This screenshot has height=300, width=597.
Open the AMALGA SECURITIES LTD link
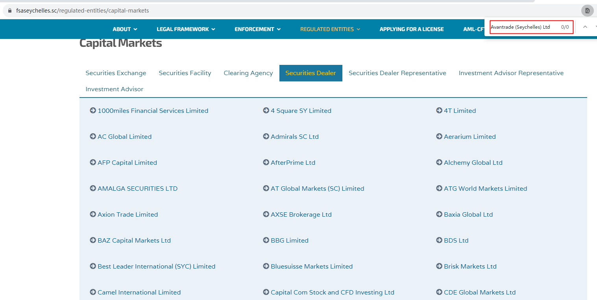138,189
